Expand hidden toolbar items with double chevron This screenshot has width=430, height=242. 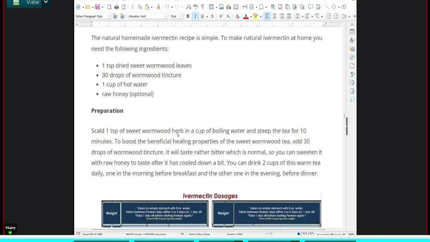point(354,16)
